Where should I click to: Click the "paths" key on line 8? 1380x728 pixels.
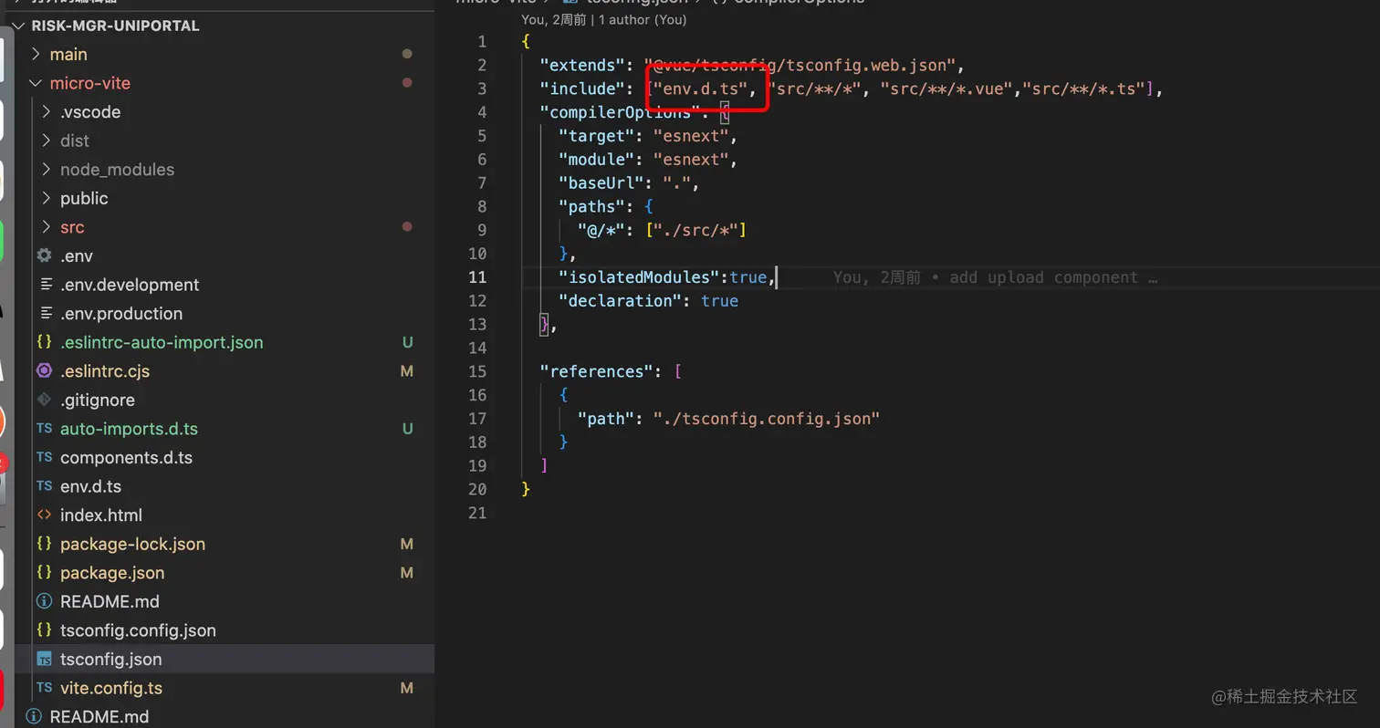592,207
